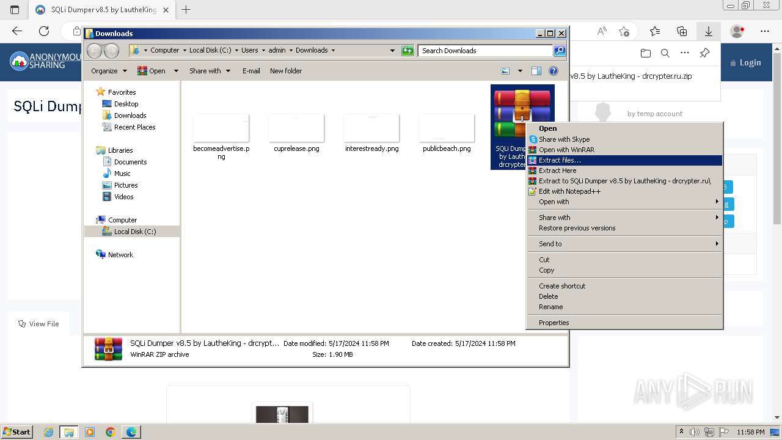This screenshot has width=782, height=440.
Task: Open Explorer help icon
Action: click(x=554, y=71)
